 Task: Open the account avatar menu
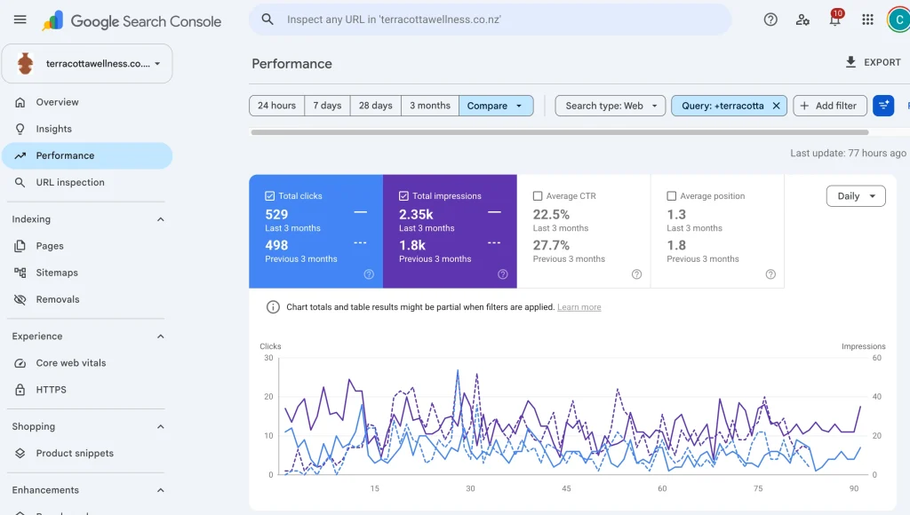coord(898,20)
